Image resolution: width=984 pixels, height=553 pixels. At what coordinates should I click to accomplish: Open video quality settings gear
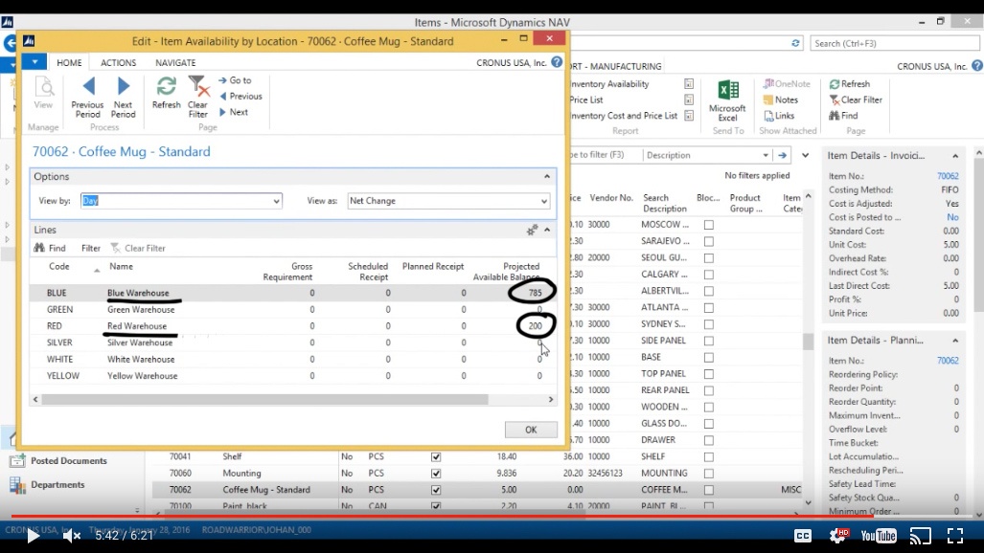[837, 536]
